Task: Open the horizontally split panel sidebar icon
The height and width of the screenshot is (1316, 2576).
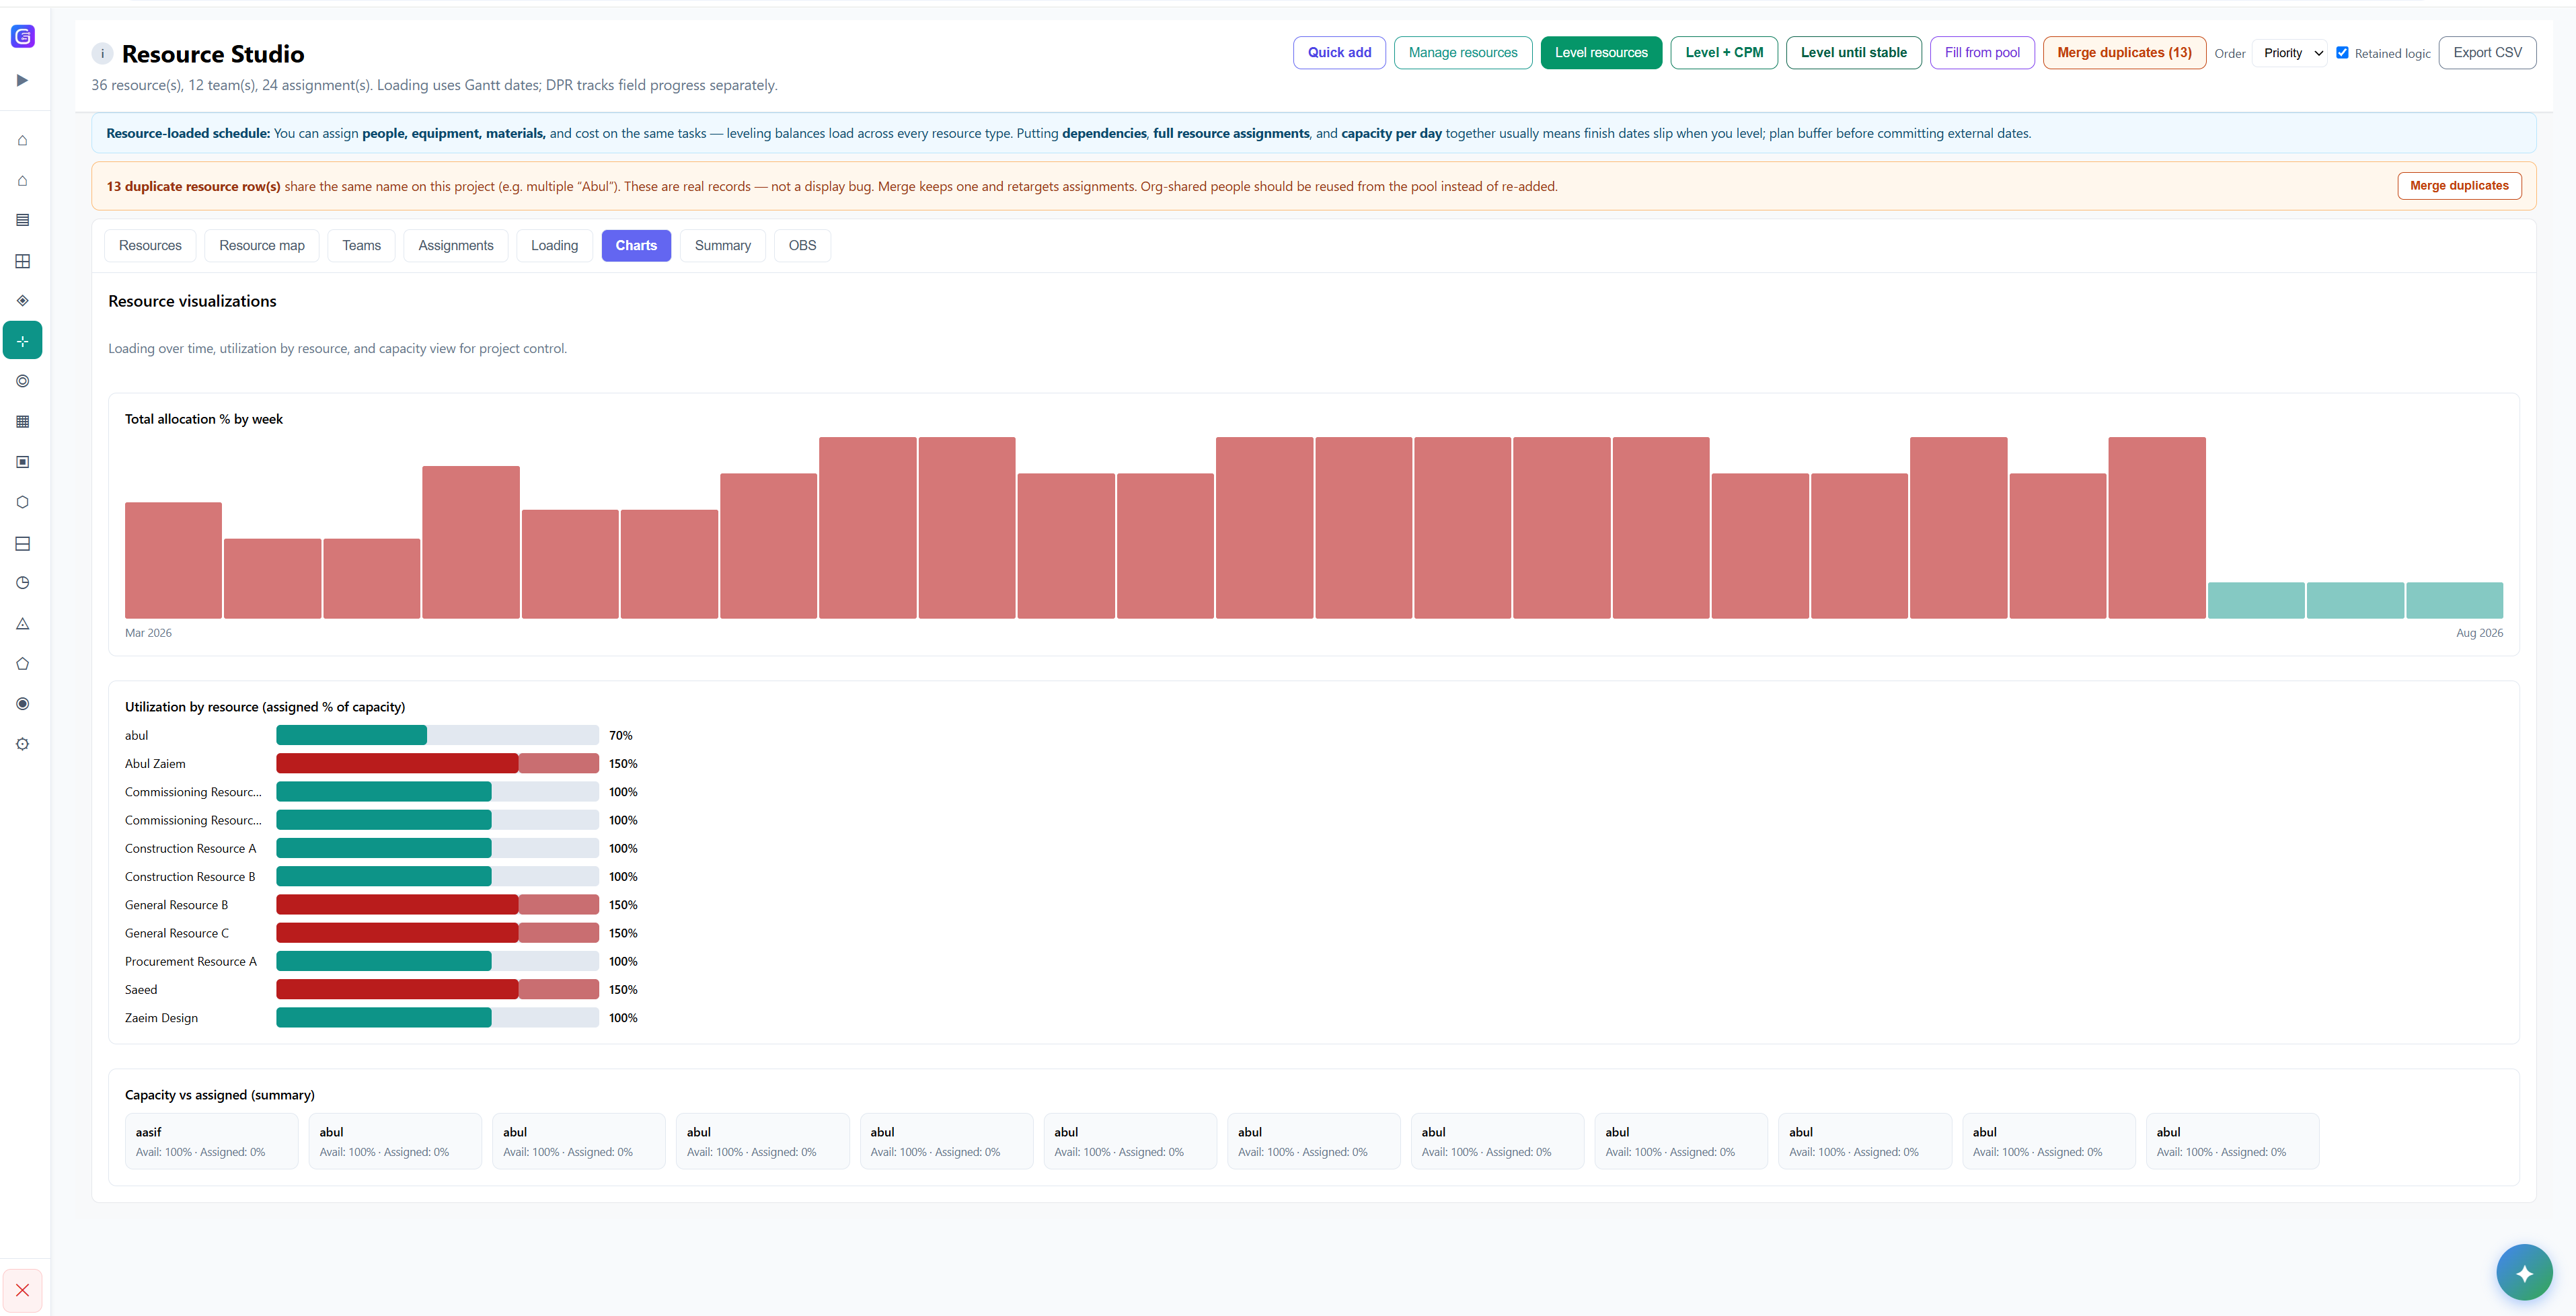Action: pos(22,543)
